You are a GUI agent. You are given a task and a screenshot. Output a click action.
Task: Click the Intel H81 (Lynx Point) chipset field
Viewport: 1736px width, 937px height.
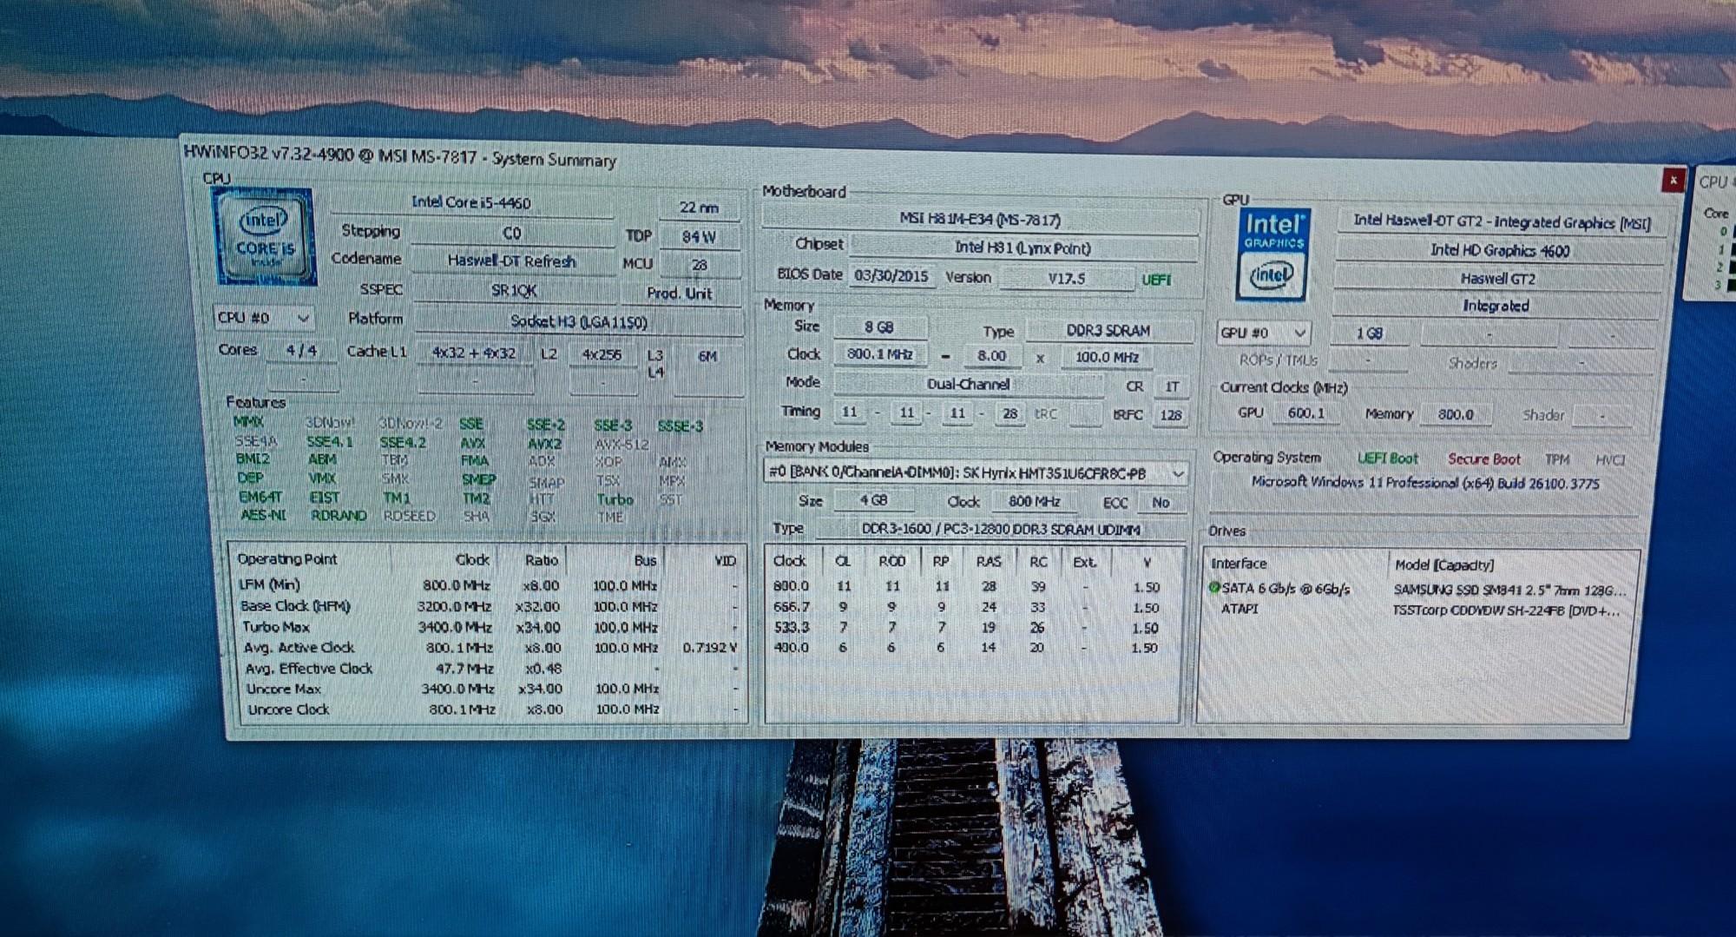tap(1023, 247)
